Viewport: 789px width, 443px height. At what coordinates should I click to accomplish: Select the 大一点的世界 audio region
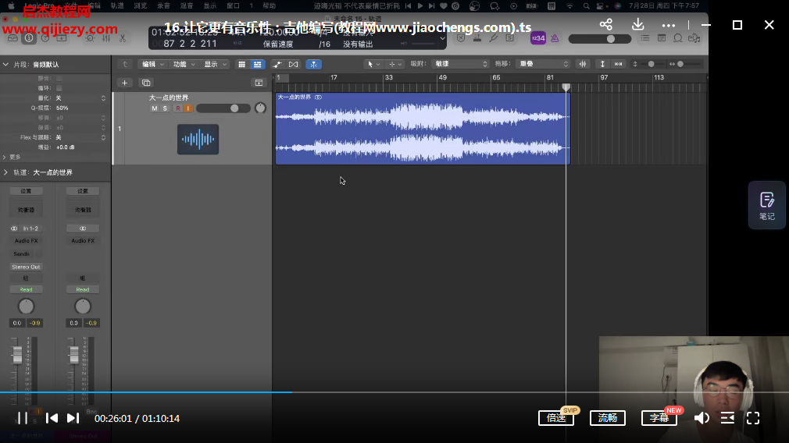423,129
